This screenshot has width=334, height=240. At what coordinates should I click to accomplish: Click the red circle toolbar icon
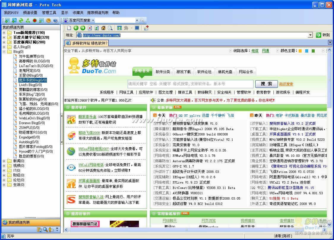tap(34, 20)
